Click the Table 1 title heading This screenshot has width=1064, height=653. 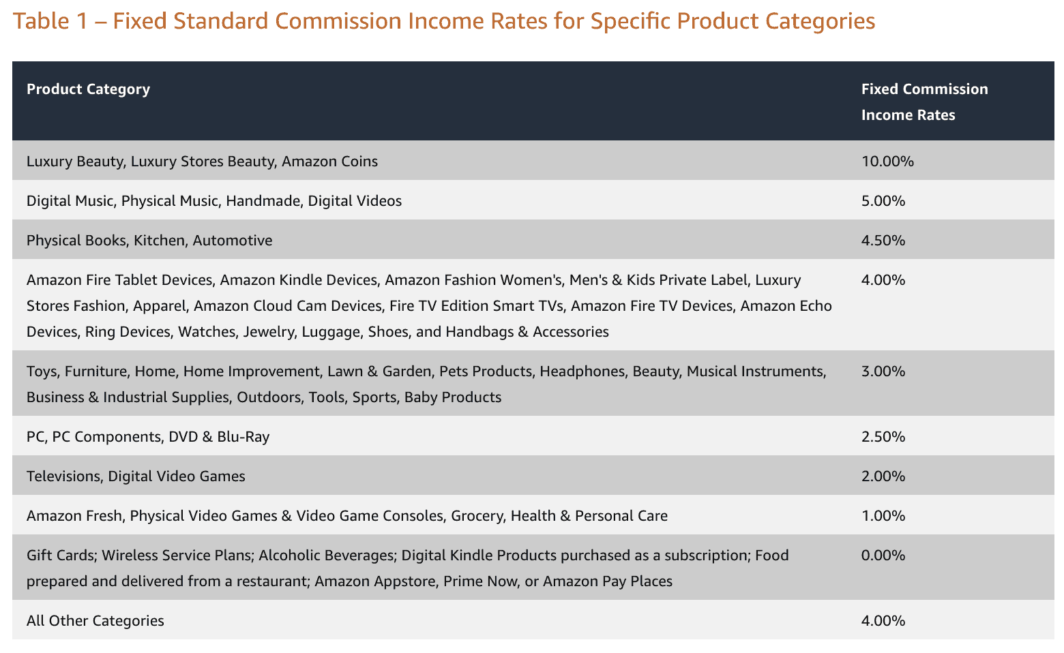click(x=443, y=22)
